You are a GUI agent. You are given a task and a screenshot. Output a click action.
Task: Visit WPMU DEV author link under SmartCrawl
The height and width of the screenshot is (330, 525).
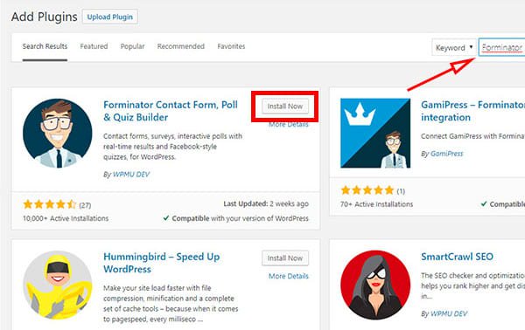449,313
